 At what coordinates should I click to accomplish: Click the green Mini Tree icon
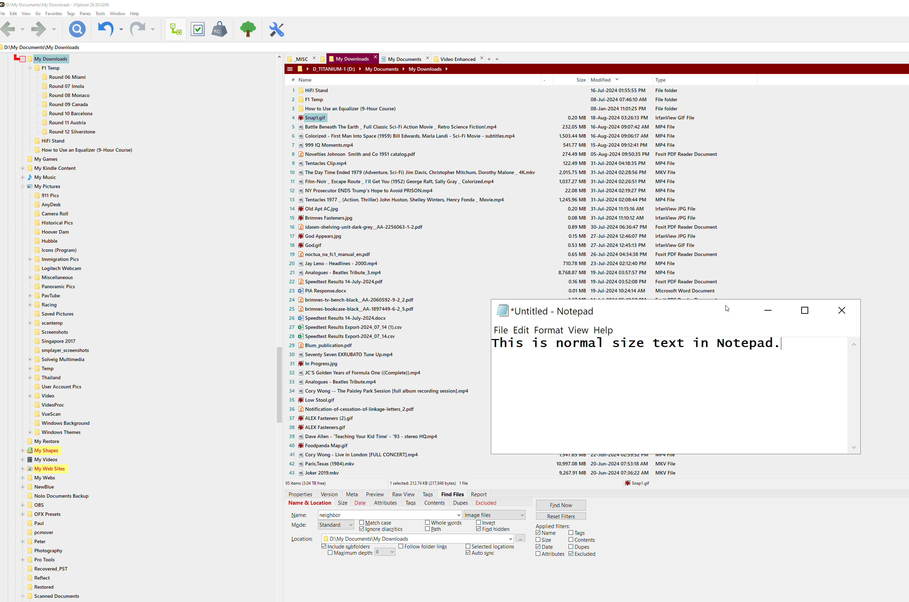pos(248,29)
